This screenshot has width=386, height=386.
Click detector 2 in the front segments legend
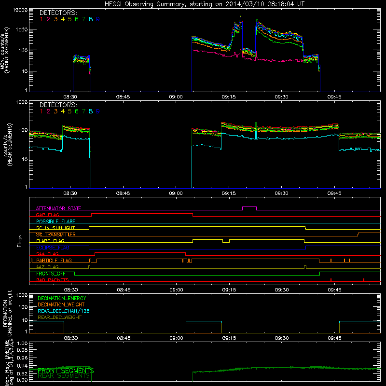pos(49,19)
